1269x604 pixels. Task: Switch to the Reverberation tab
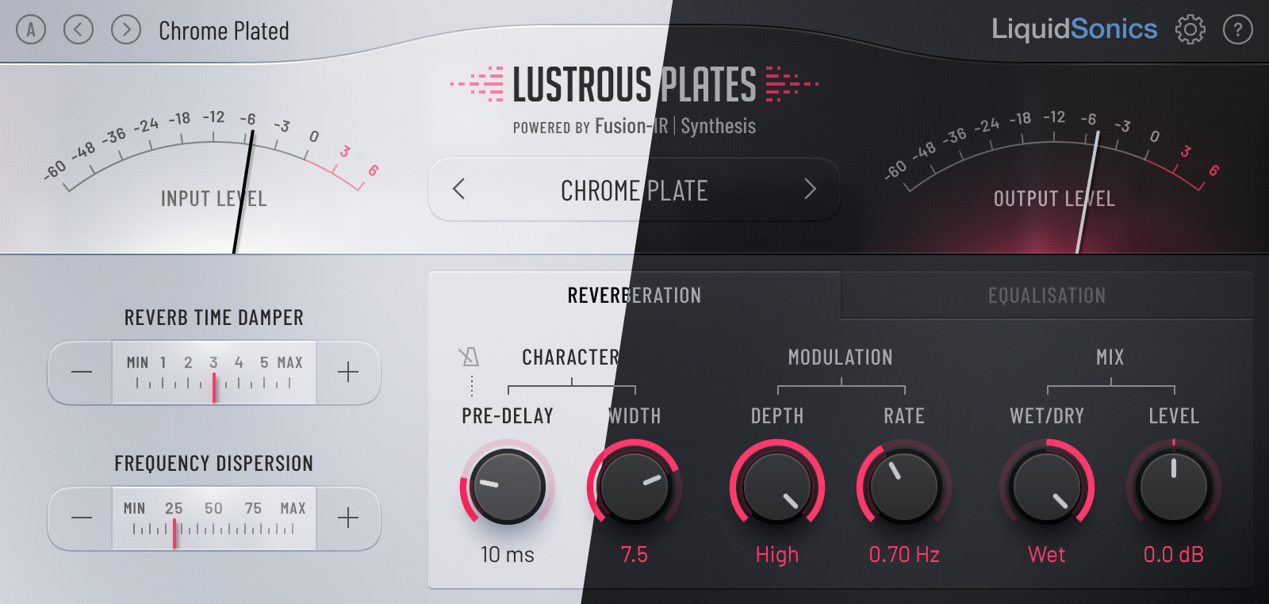tap(634, 296)
